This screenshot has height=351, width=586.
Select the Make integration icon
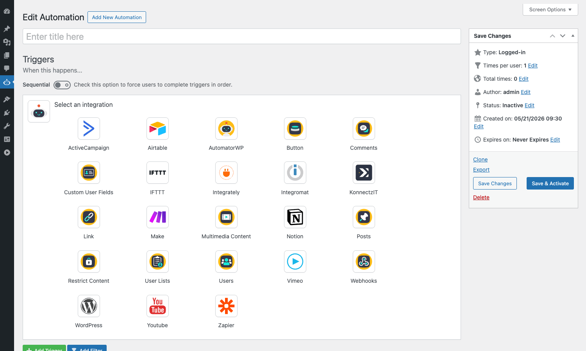[157, 217]
